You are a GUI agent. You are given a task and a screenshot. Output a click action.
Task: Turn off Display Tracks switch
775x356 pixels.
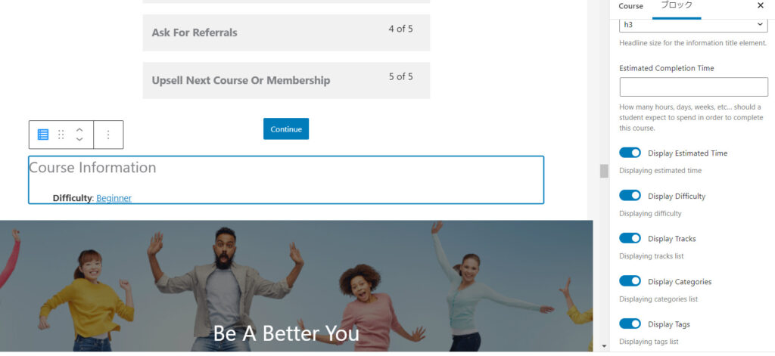630,239
